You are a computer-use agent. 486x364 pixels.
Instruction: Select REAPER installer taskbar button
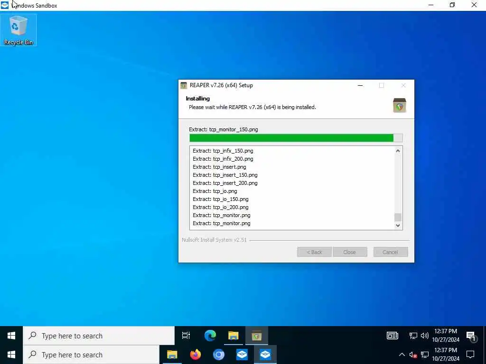pos(257,336)
